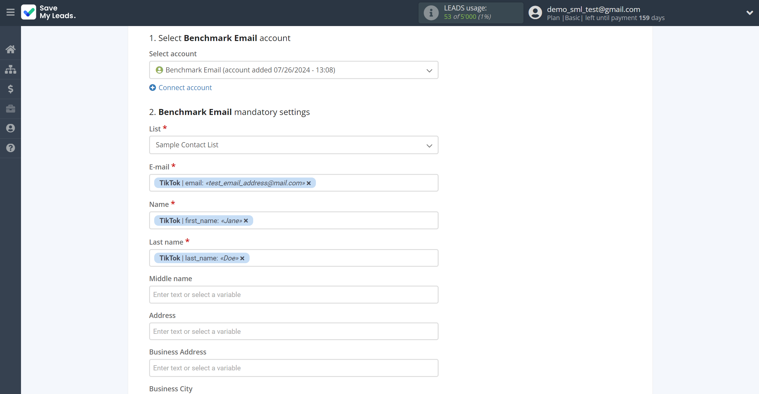Click the account avatar icon

pos(535,13)
